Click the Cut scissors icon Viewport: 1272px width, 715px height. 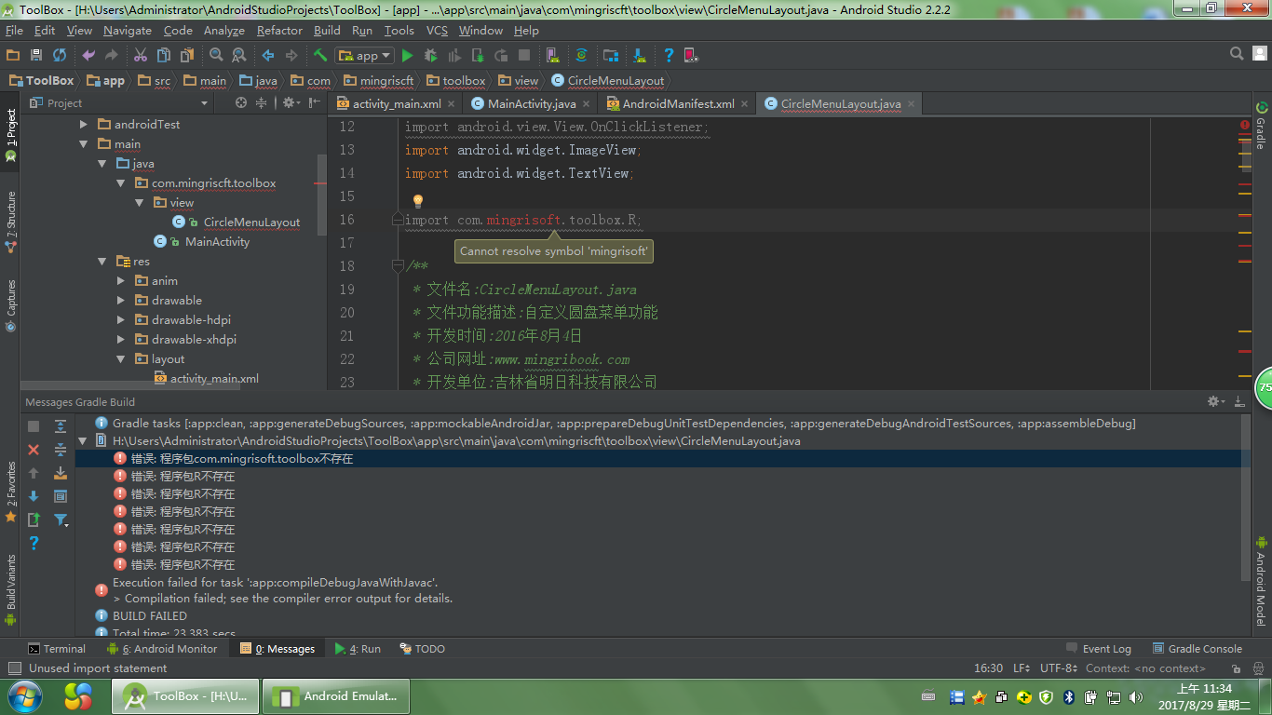(x=141, y=56)
